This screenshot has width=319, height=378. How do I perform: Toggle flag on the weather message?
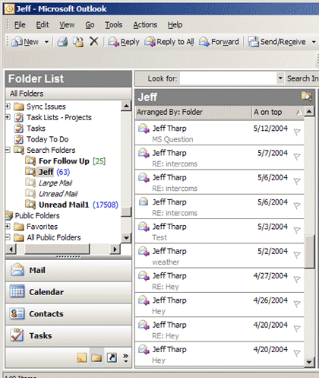pos(297,254)
